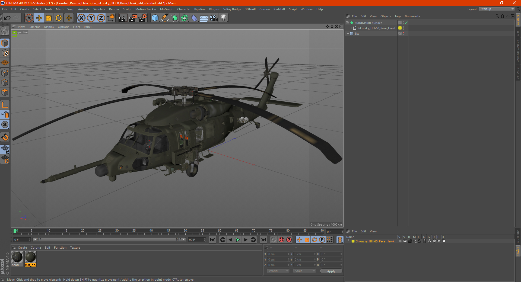The height and width of the screenshot is (282, 521).
Task: Toggle Z axis lock
Action: [101, 18]
